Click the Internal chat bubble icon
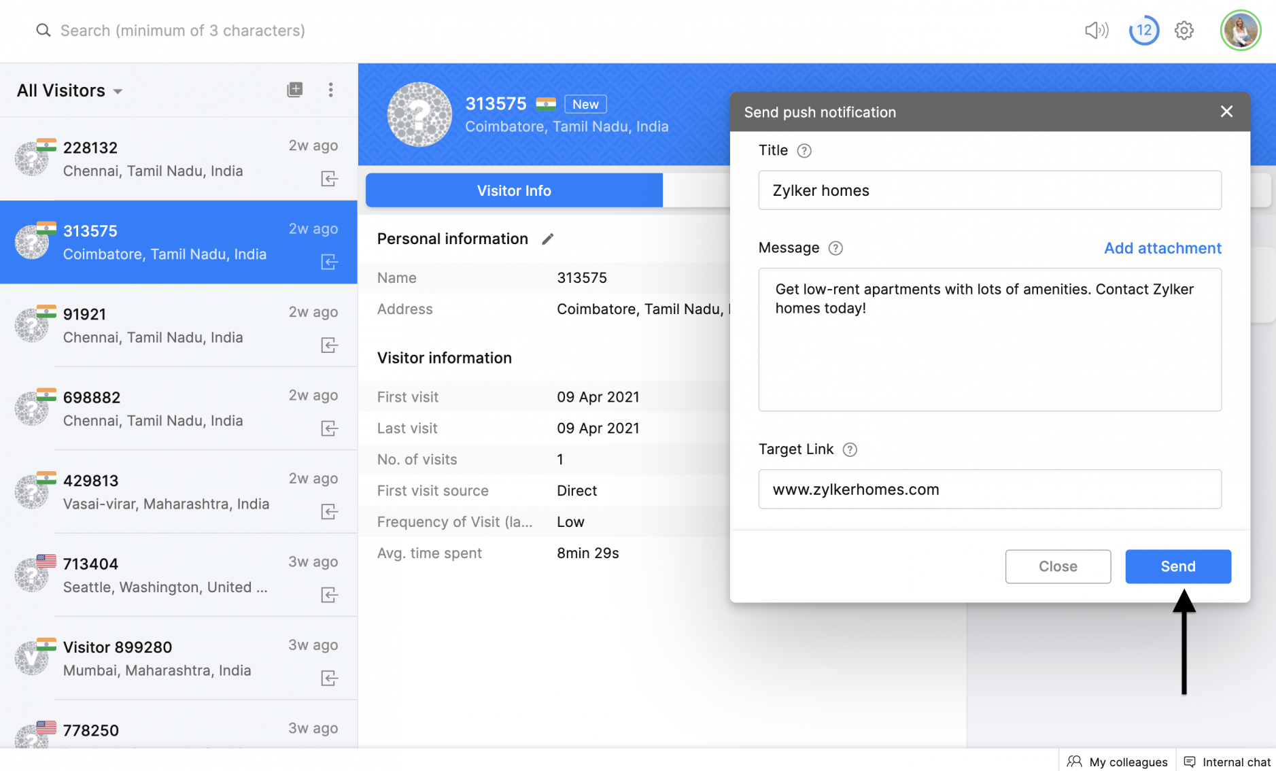This screenshot has width=1276, height=771. (1190, 761)
